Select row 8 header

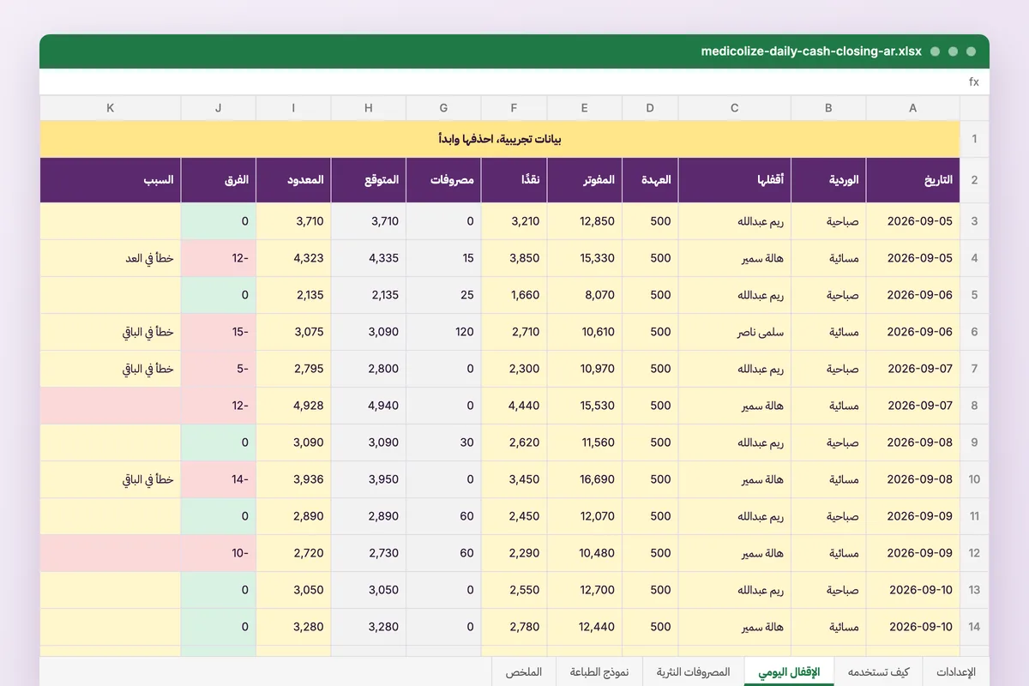[x=974, y=406]
